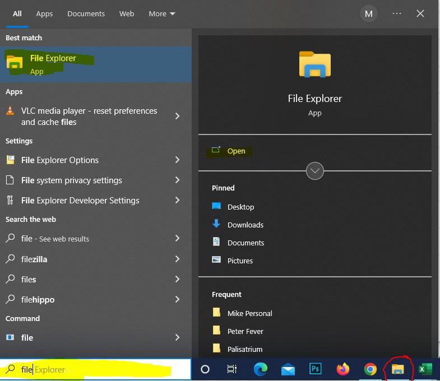This screenshot has width=440, height=381.
Task: Click the Desktop pinned folder icon
Action: [216, 206]
